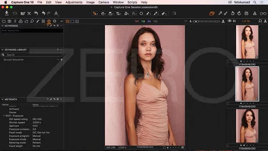Click the Import images download icon
The width and height of the screenshot is (268, 151).
pos(6,13)
